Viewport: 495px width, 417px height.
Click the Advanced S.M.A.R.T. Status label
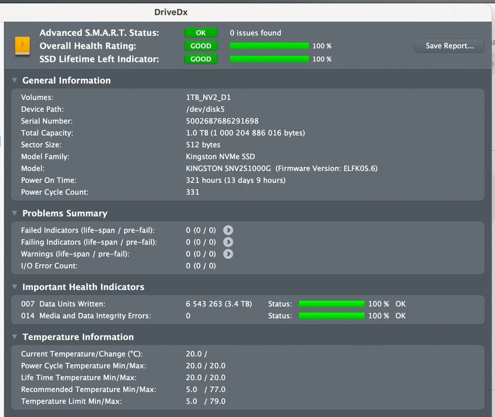[99, 33]
